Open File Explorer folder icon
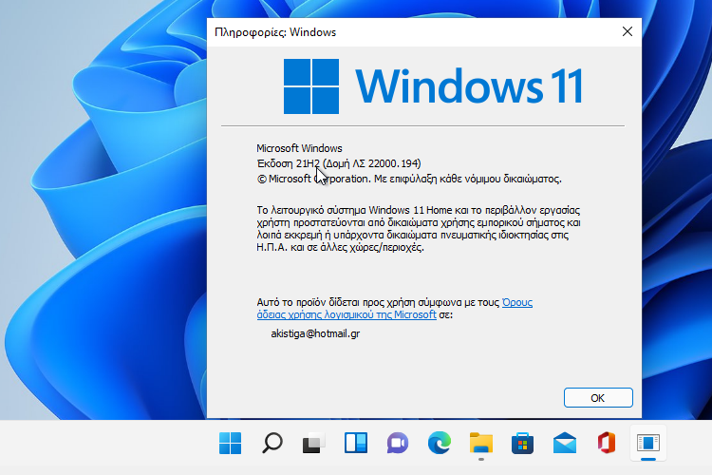The height and width of the screenshot is (475, 712). tap(481, 443)
